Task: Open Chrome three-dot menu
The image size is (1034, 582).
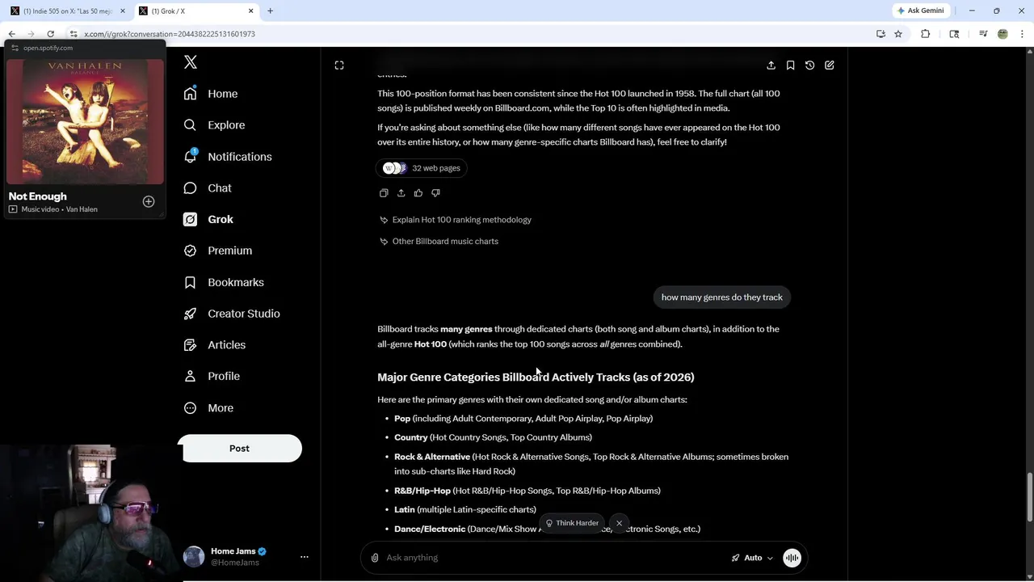Action: [1022, 34]
